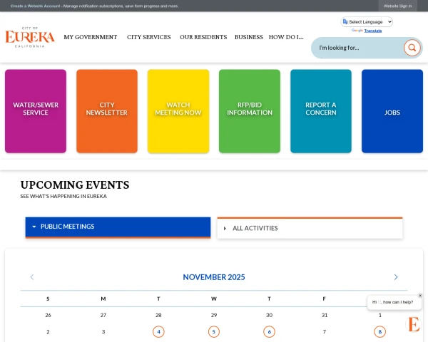The image size is (428, 342).
Task: Select circled date 8 in calendar
Action: click(x=379, y=331)
